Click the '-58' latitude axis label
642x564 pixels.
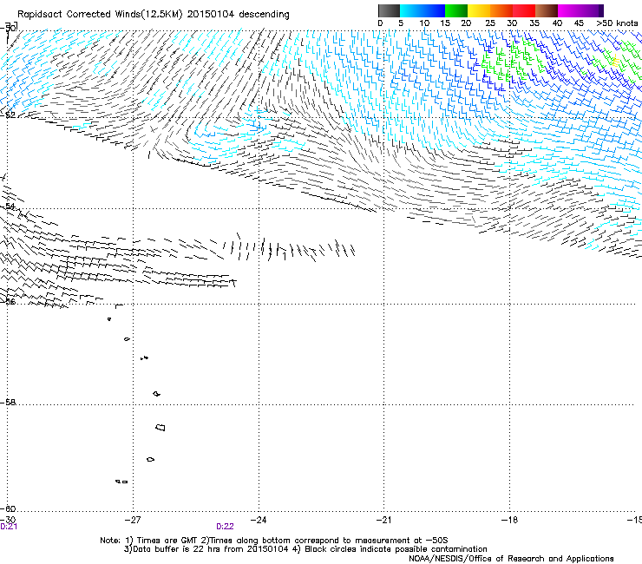[x=8, y=403]
